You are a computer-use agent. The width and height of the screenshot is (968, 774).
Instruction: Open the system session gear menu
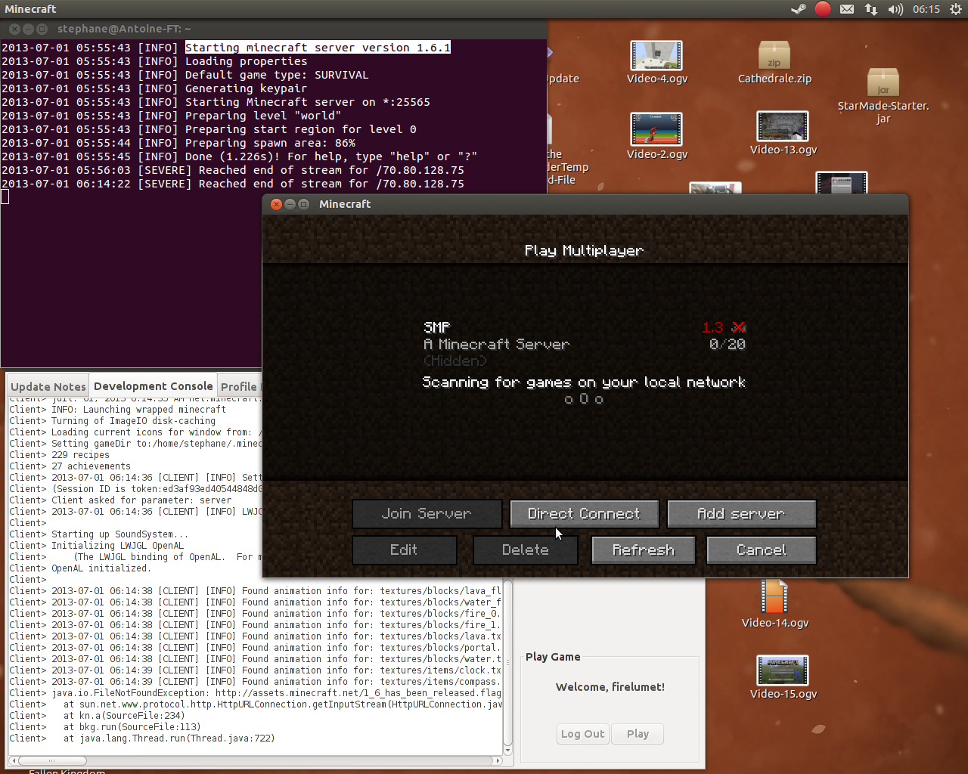tap(955, 9)
